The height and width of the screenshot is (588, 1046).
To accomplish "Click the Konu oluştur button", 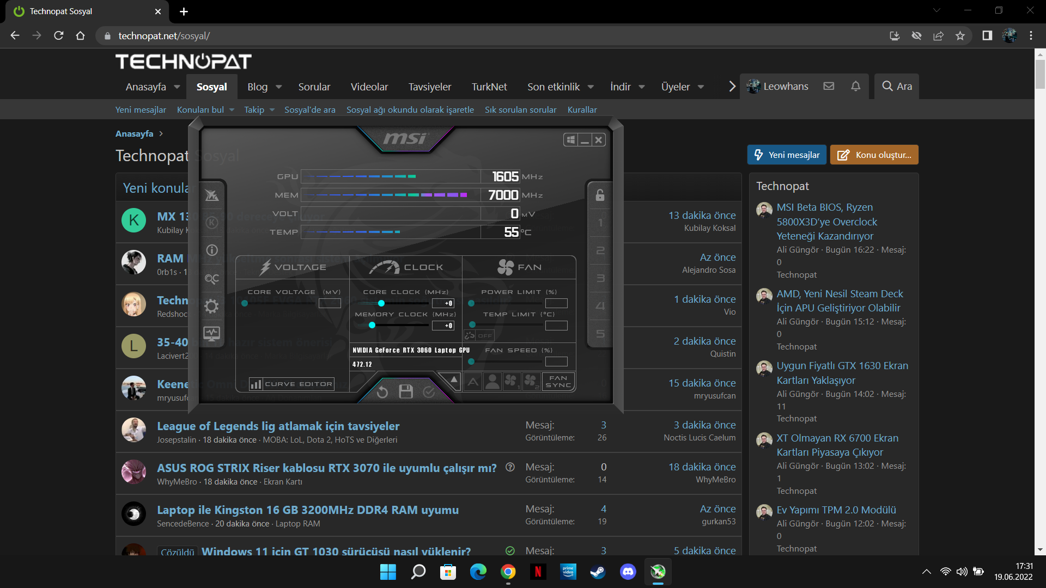I will (x=874, y=155).
